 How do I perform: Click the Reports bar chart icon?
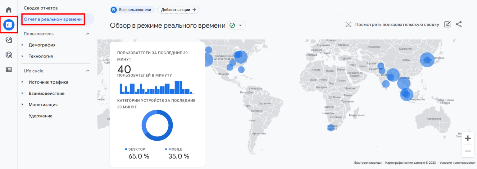tap(9, 25)
